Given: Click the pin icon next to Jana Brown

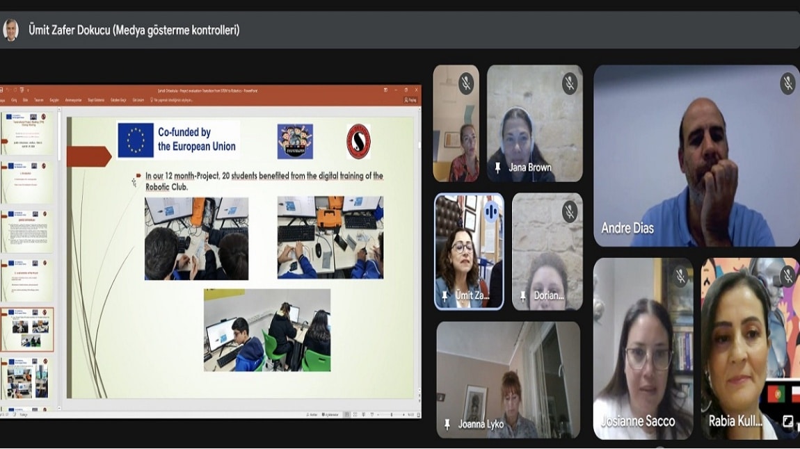Looking at the screenshot, I should (497, 168).
